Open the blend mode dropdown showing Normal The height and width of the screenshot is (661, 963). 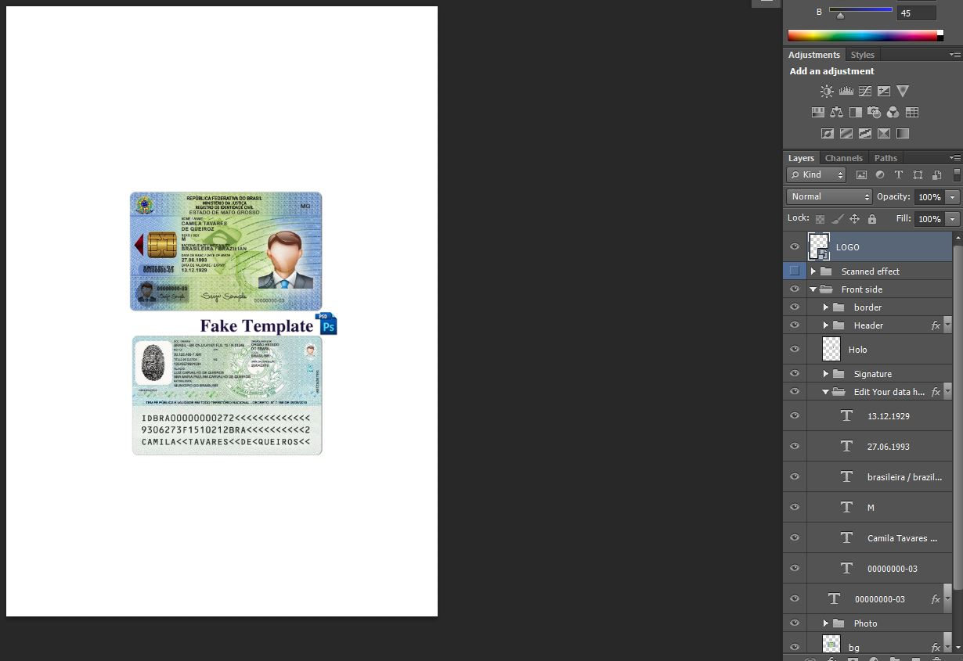pos(828,196)
